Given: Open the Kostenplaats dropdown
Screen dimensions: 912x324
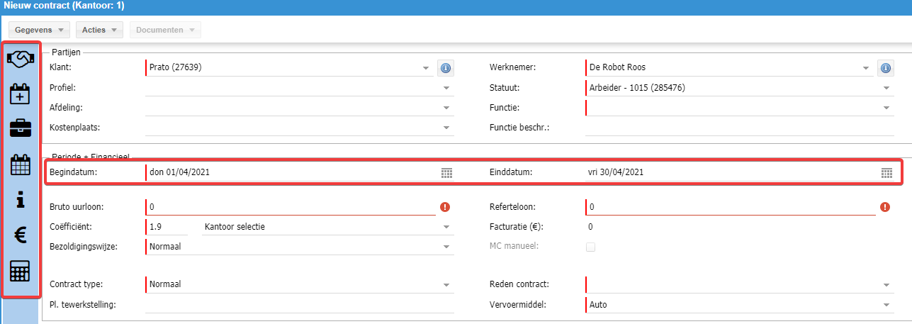Looking at the screenshot, I should [x=447, y=128].
